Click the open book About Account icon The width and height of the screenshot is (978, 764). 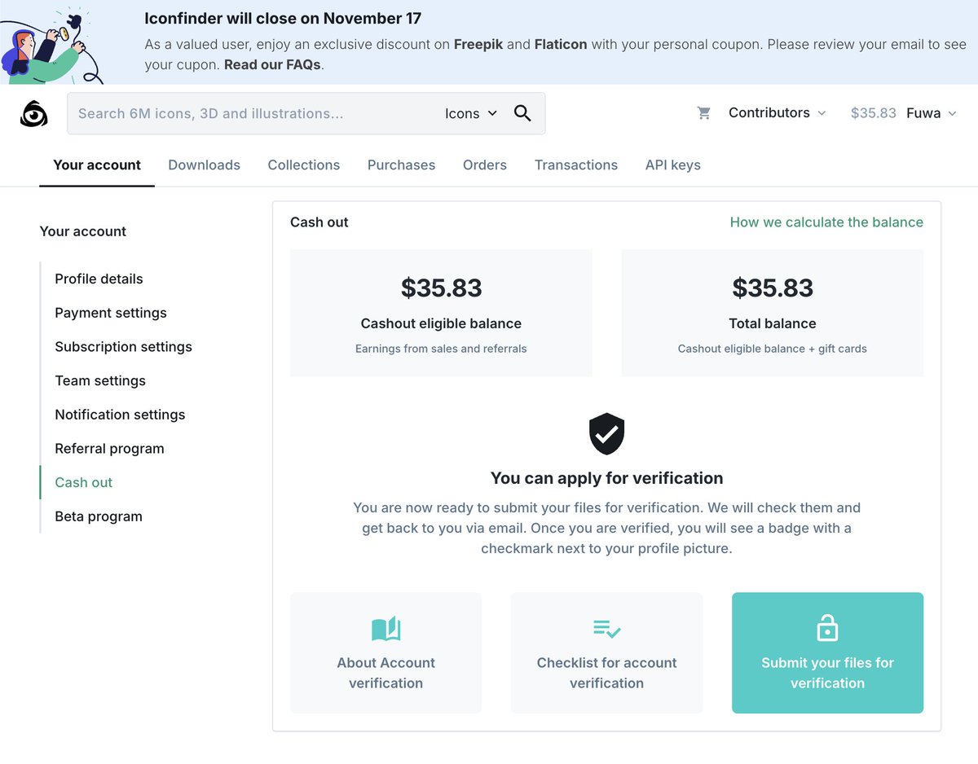[x=385, y=628]
